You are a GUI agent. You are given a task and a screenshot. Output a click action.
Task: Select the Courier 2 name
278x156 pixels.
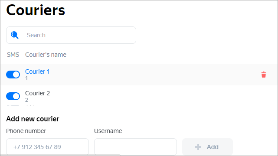(37, 93)
